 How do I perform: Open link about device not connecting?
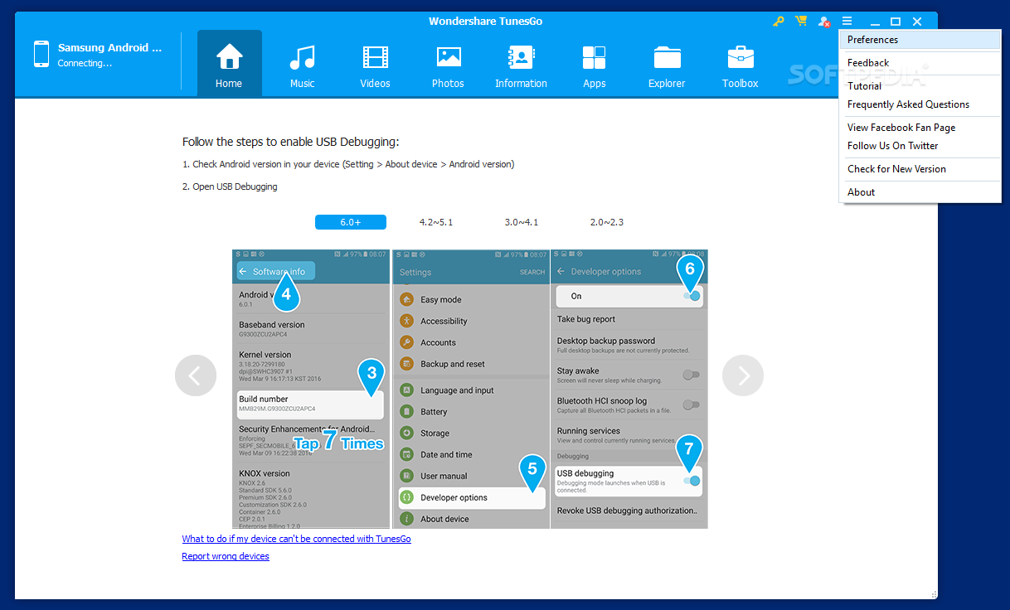pyautogui.click(x=296, y=539)
